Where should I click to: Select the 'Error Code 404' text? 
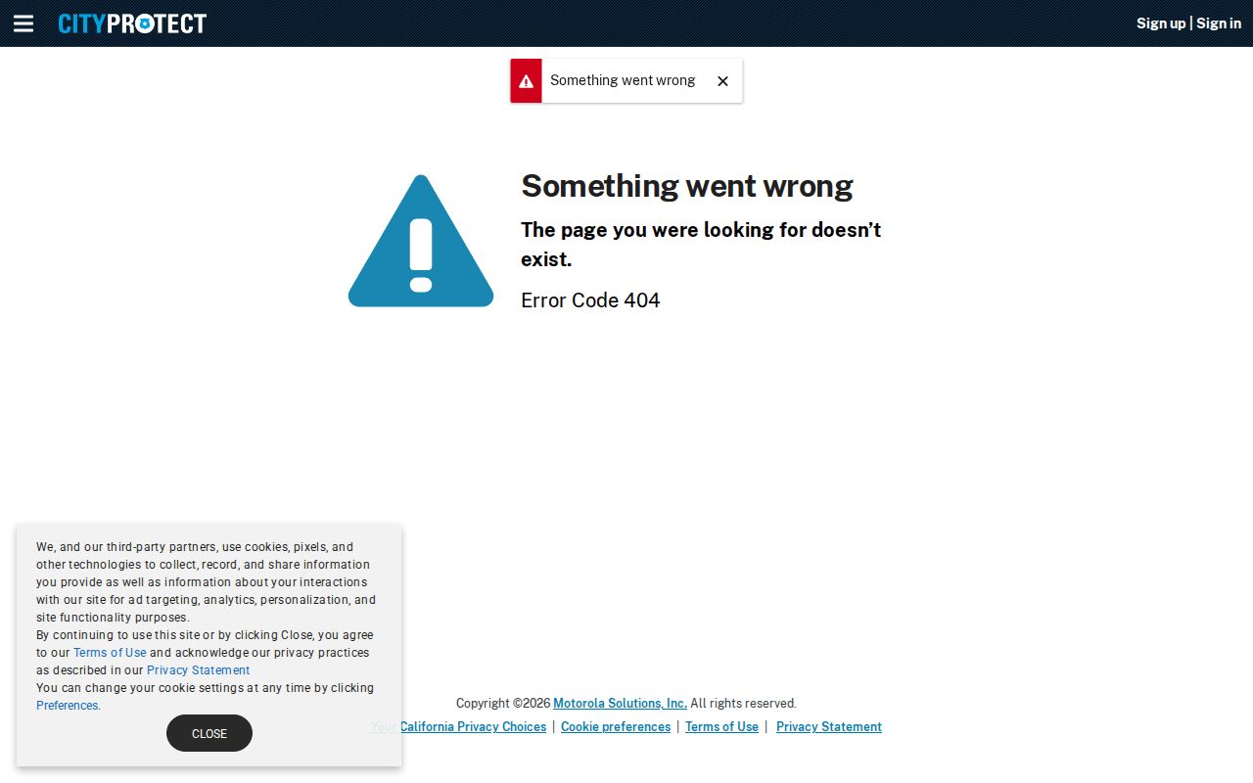click(x=590, y=300)
